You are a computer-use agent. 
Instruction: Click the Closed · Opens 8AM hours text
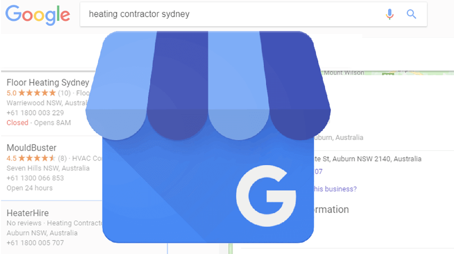pos(39,122)
